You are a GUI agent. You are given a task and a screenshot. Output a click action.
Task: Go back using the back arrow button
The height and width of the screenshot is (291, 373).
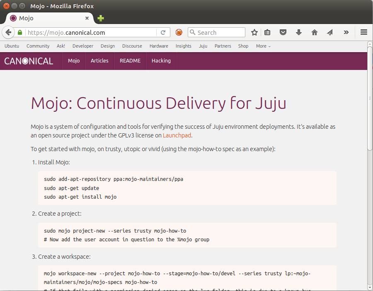[8, 32]
